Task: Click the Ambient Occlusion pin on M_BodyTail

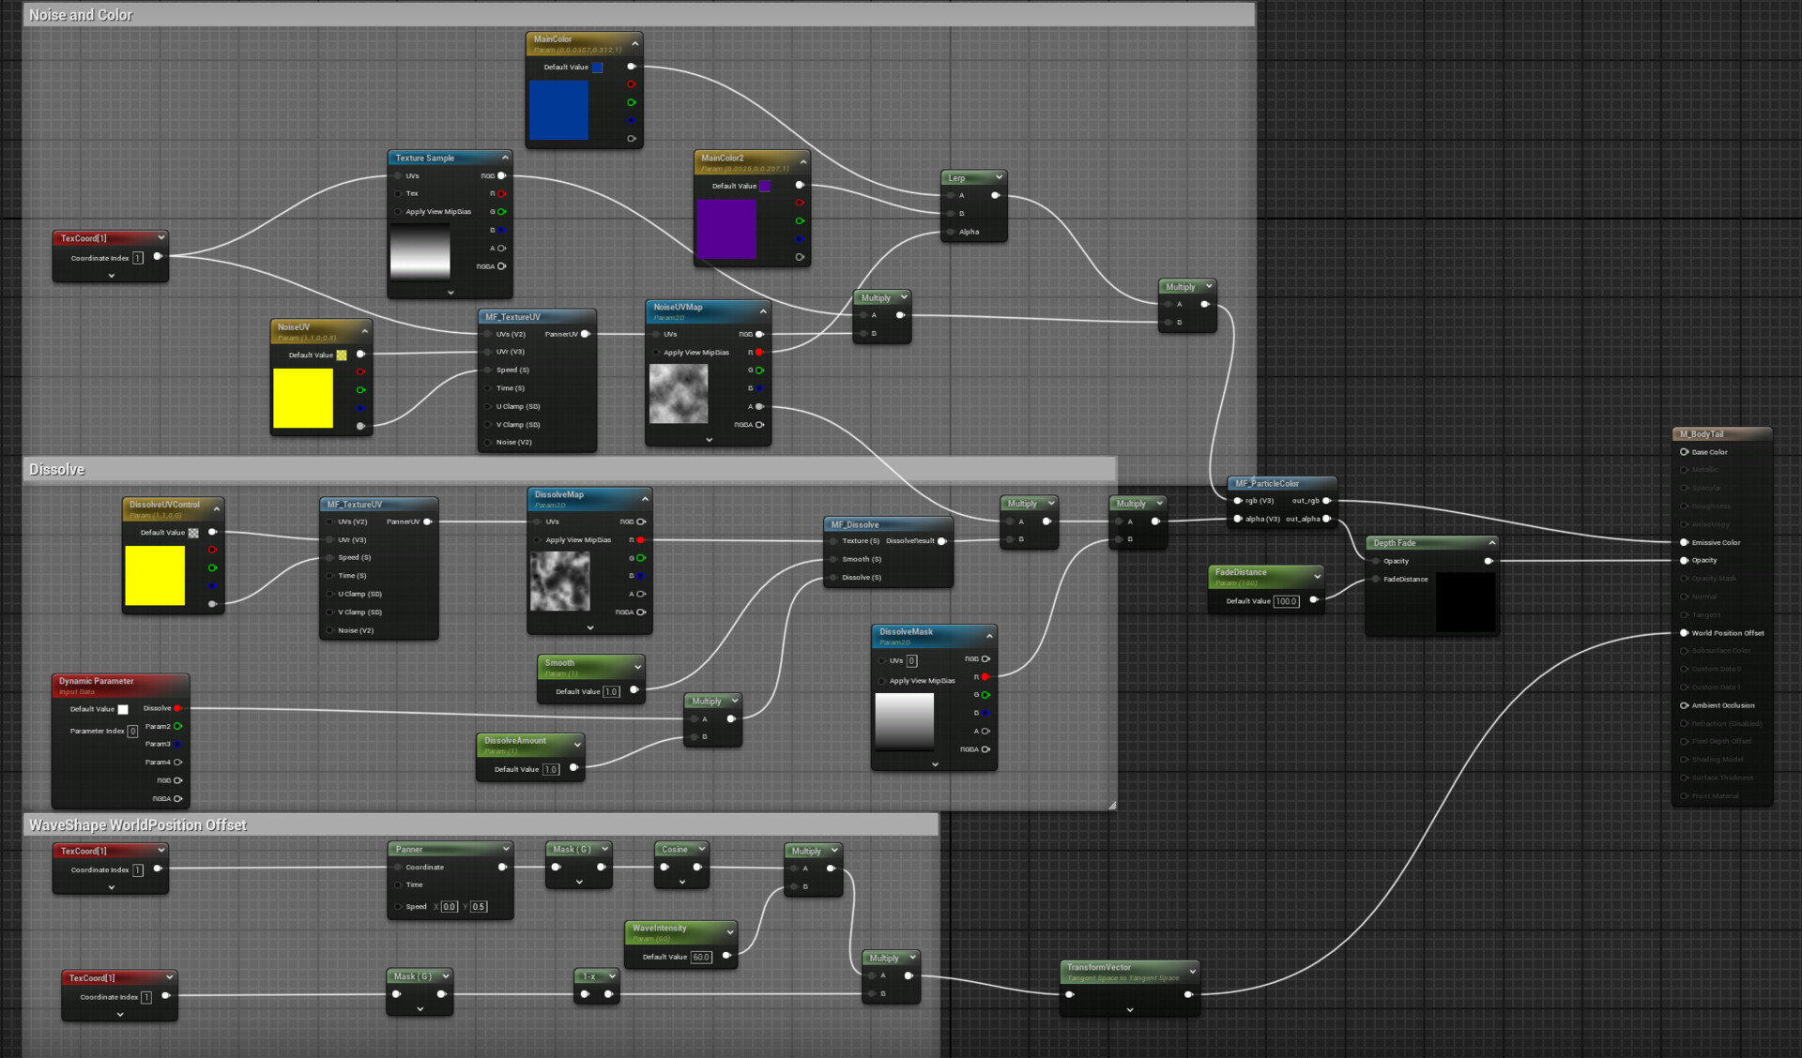Action: [1685, 705]
